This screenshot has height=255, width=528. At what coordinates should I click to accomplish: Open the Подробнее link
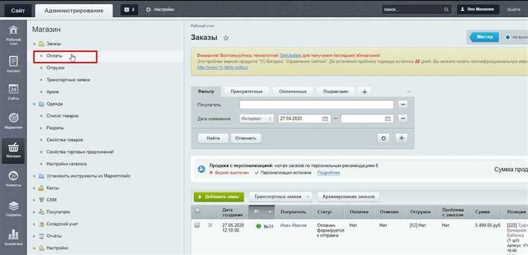pos(329,173)
